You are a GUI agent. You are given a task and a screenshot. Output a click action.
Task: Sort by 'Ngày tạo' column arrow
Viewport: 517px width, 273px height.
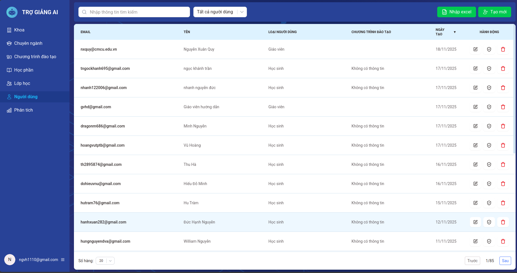point(455,32)
